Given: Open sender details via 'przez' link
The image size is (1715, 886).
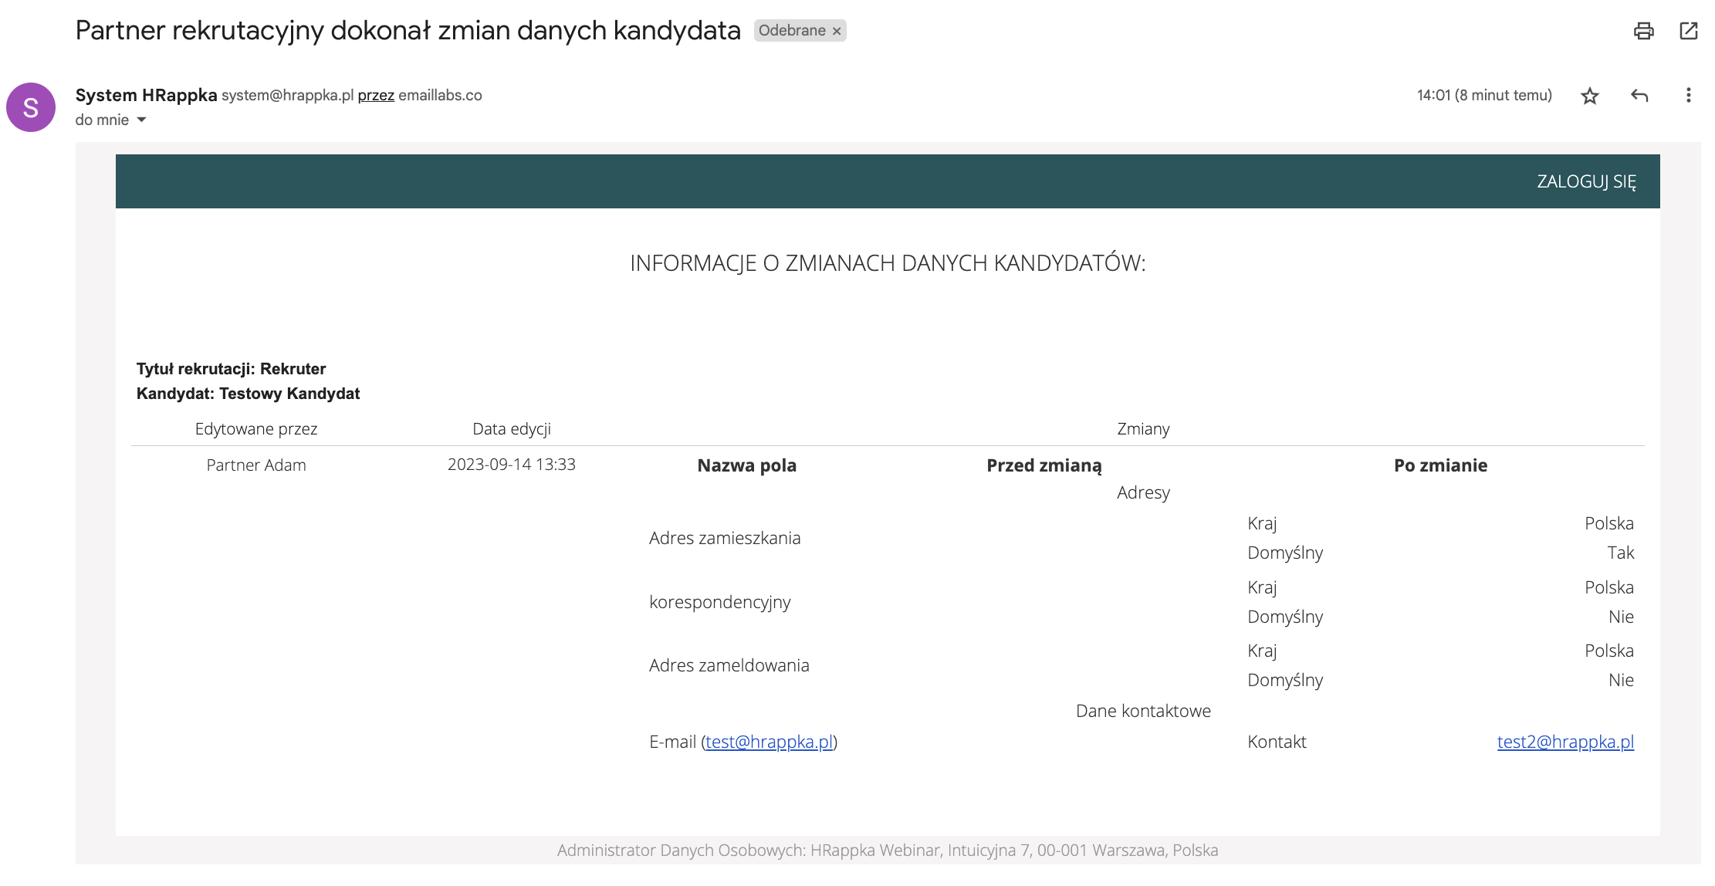Looking at the screenshot, I should pyautogui.click(x=376, y=95).
